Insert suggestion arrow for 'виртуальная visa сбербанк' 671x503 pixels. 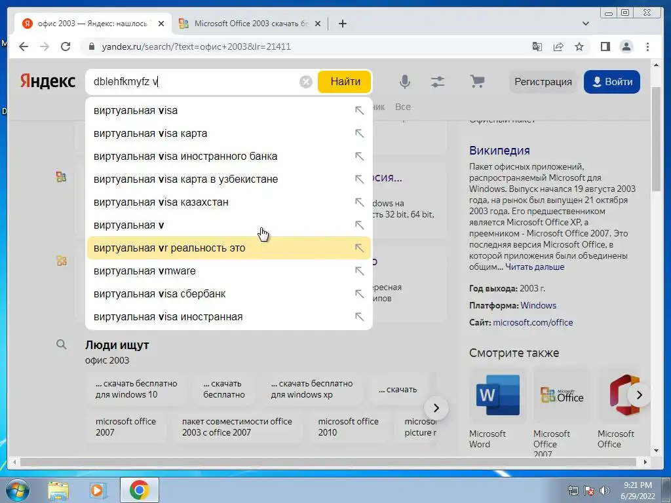coord(360,294)
